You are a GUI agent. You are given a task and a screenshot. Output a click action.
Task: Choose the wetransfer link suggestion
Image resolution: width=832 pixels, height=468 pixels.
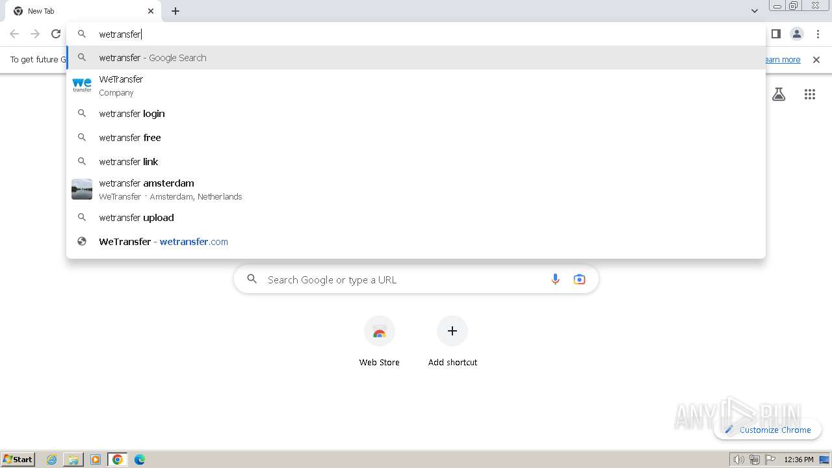(x=416, y=162)
